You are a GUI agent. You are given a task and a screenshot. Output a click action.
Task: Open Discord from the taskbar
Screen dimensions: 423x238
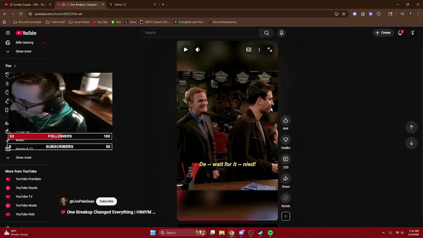pos(241,233)
